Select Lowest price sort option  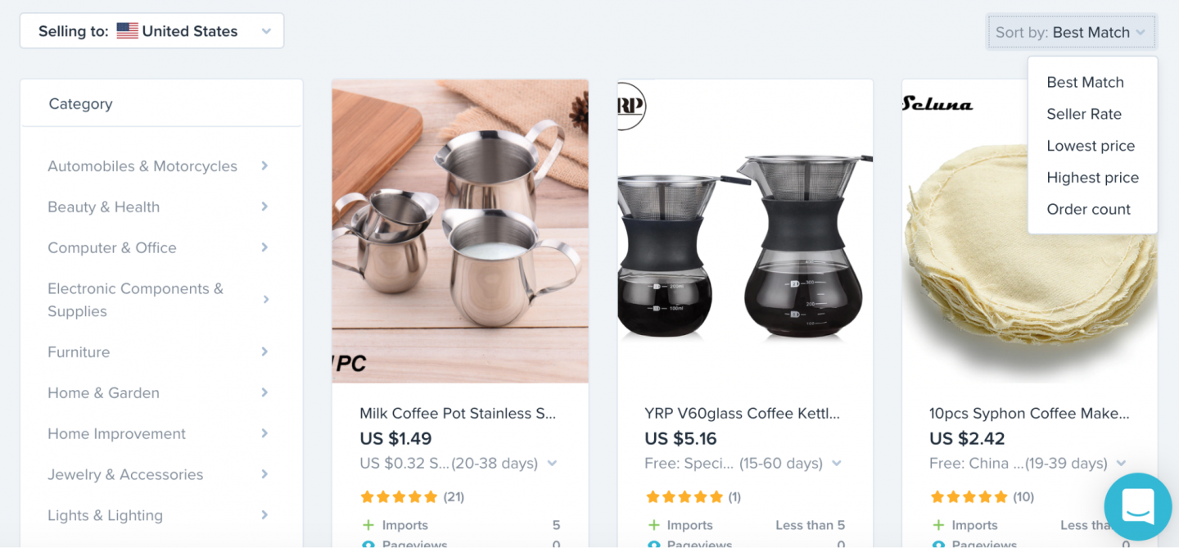coord(1091,146)
